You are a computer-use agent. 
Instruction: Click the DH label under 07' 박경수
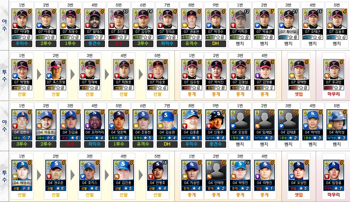[x=215, y=44]
